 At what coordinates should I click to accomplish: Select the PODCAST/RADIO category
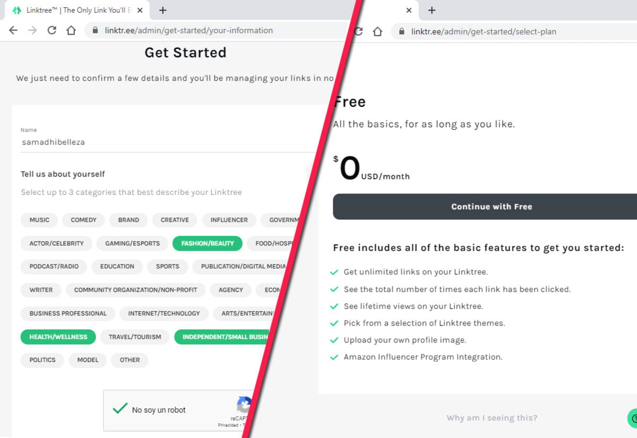[54, 267]
